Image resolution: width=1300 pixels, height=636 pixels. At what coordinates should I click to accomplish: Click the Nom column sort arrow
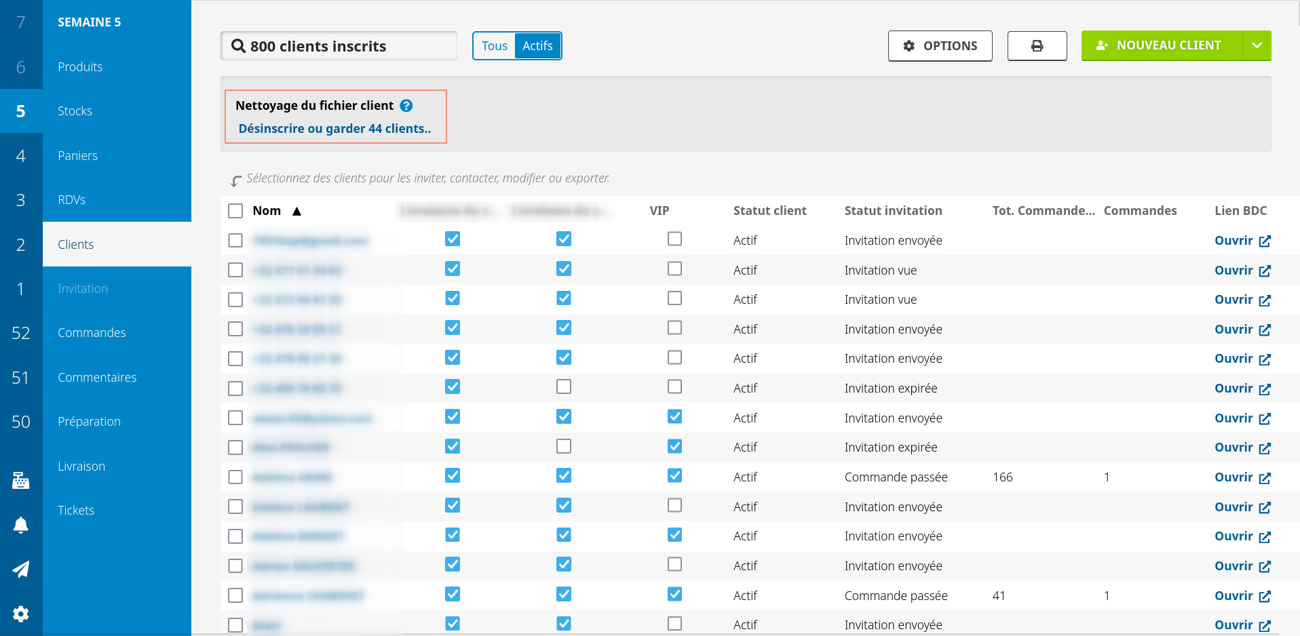coord(297,212)
